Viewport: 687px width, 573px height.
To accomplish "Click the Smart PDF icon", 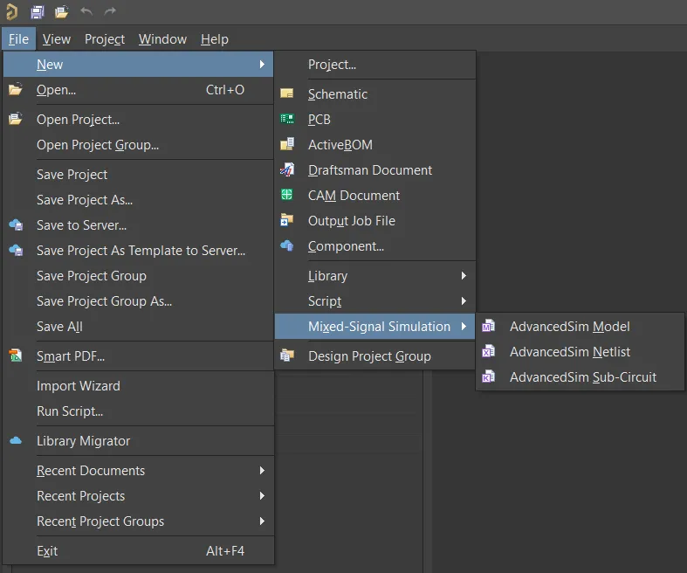I will point(16,356).
